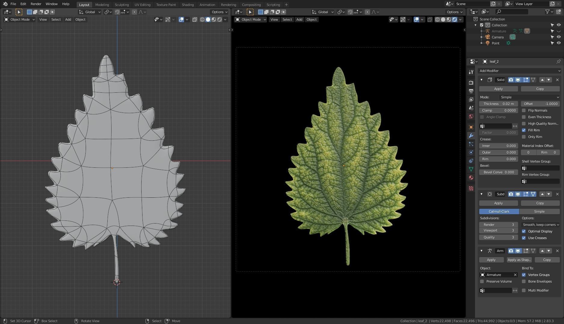The image size is (564, 324).
Task: Move the Subdivision modifier up
Action: (542, 194)
